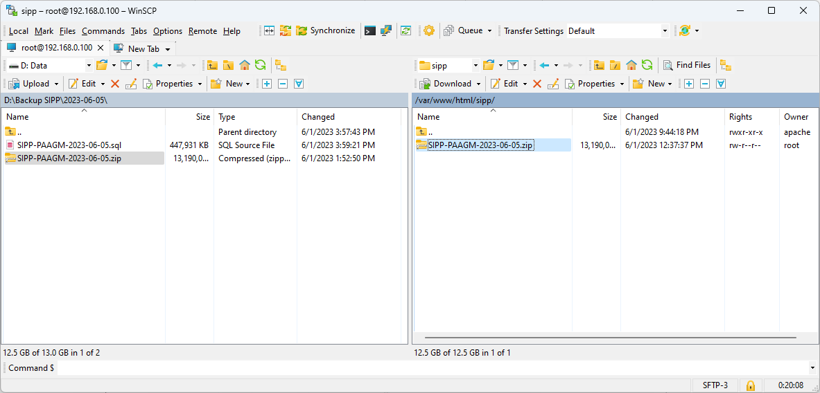
Task: Expand the Upload button dropdown arrow
Action: (56, 84)
